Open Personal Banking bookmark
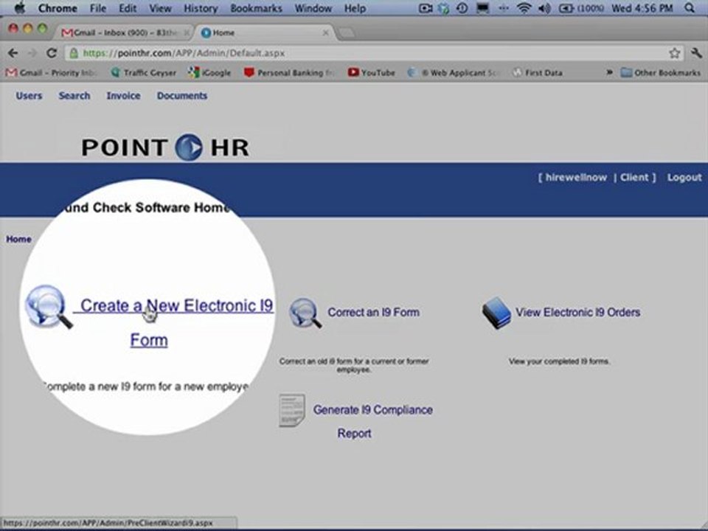The height and width of the screenshot is (531, 708). click(289, 73)
